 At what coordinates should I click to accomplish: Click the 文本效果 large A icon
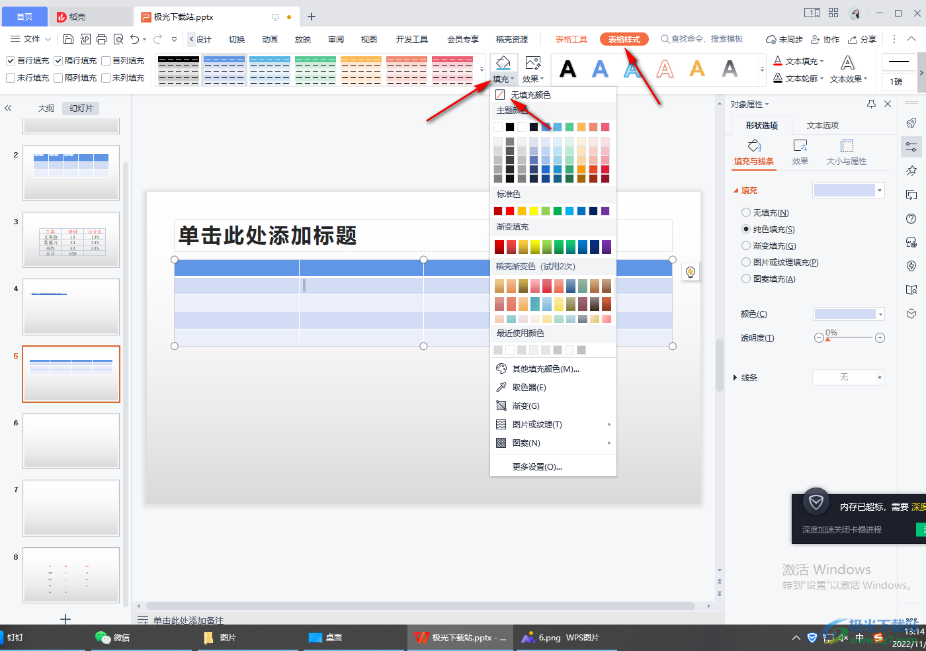[x=847, y=63]
